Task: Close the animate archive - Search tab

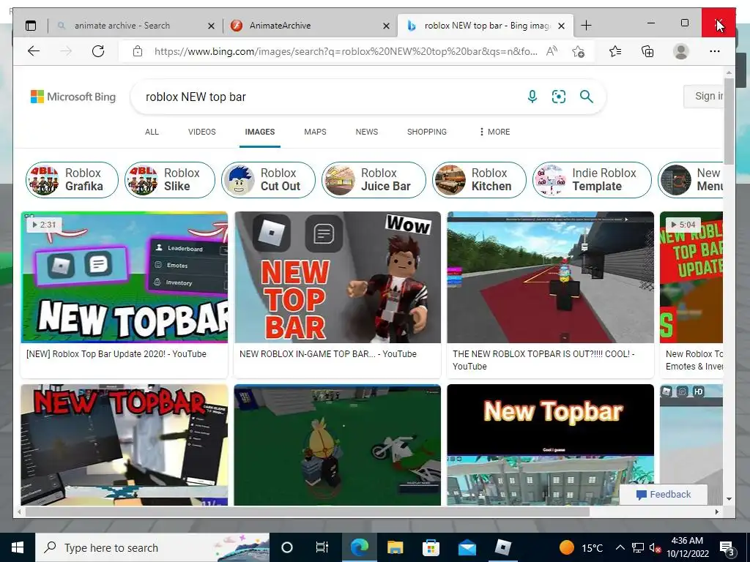Action: point(211,26)
